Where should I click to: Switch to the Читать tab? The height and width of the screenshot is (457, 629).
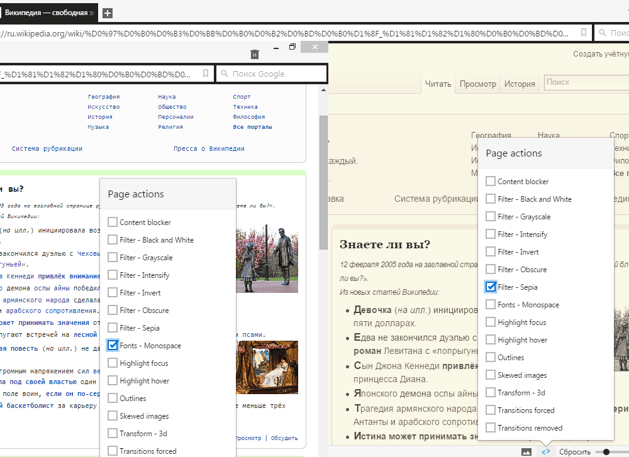pyautogui.click(x=438, y=84)
